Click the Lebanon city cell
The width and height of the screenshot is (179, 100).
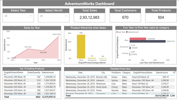click(x=100, y=80)
